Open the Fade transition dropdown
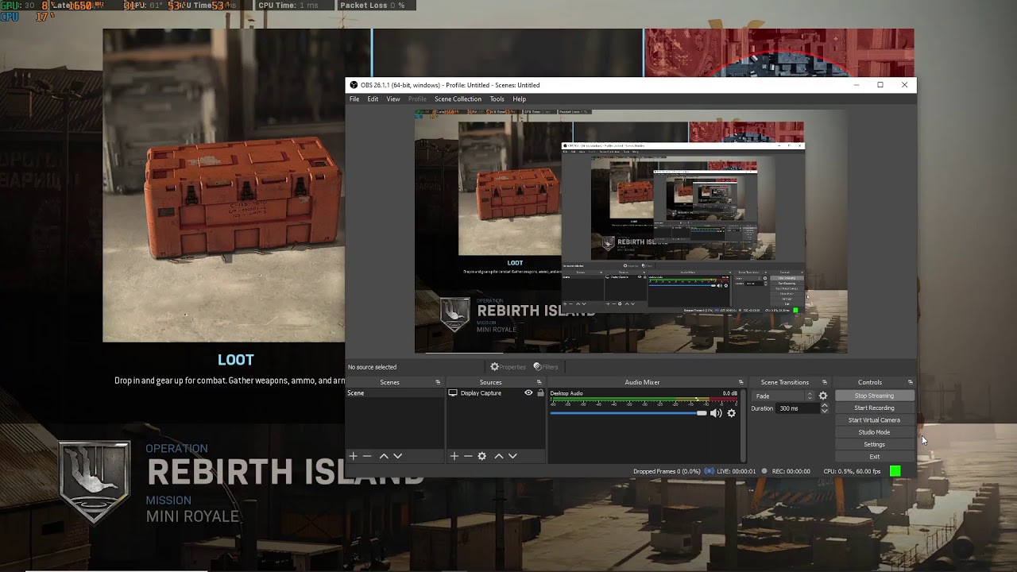Image resolution: width=1017 pixels, height=572 pixels. 784,396
